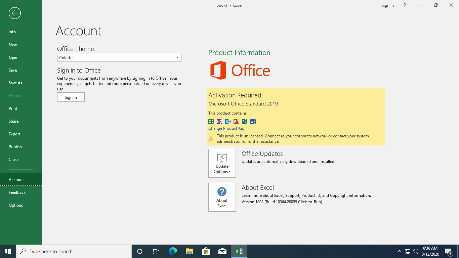The image size is (459, 258).
Task: Click the Publisher icon under This product contains
Action: [245, 122]
